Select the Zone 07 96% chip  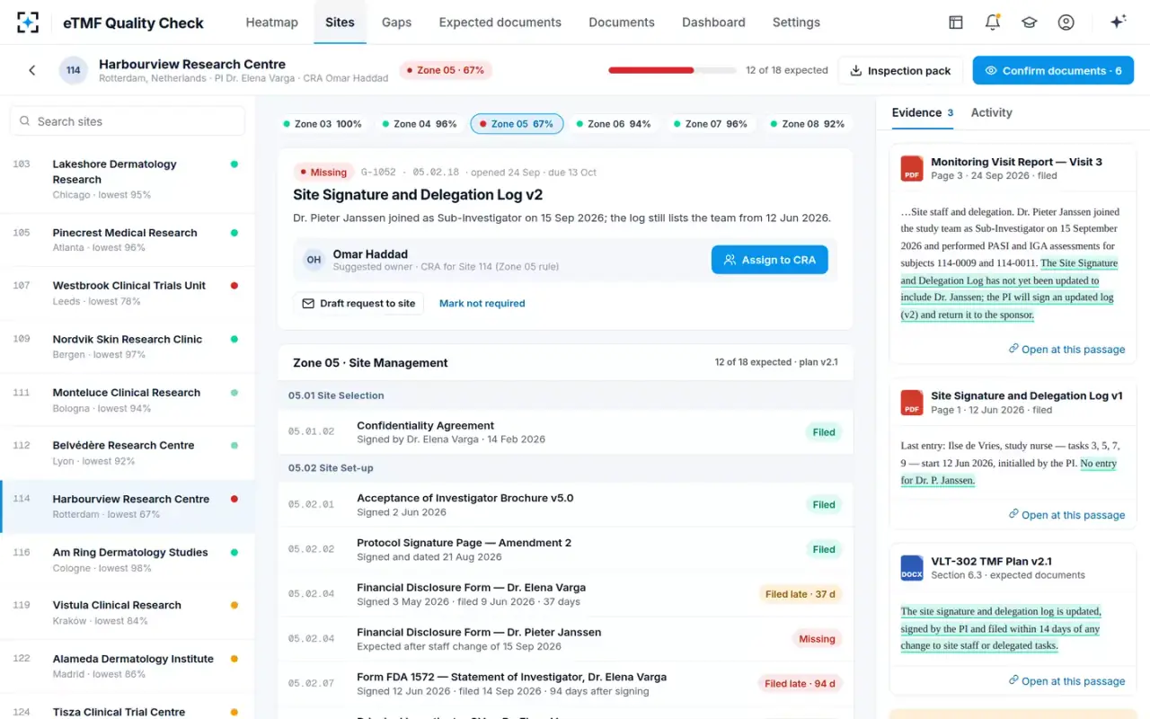point(710,124)
